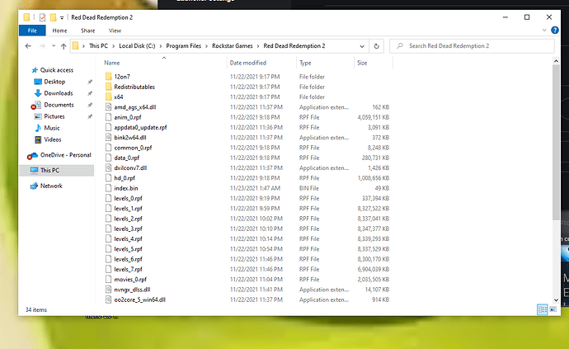Select the oo2core_5_win64.dll file icon
Image resolution: width=569 pixels, height=349 pixels.
109,300
